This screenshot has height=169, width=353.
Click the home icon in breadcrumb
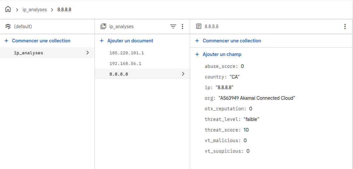(8, 9)
